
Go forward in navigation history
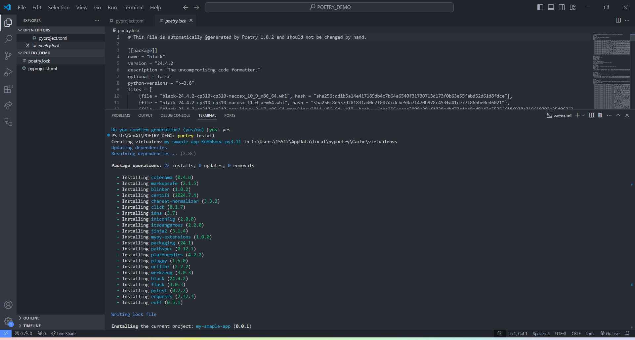[196, 7]
